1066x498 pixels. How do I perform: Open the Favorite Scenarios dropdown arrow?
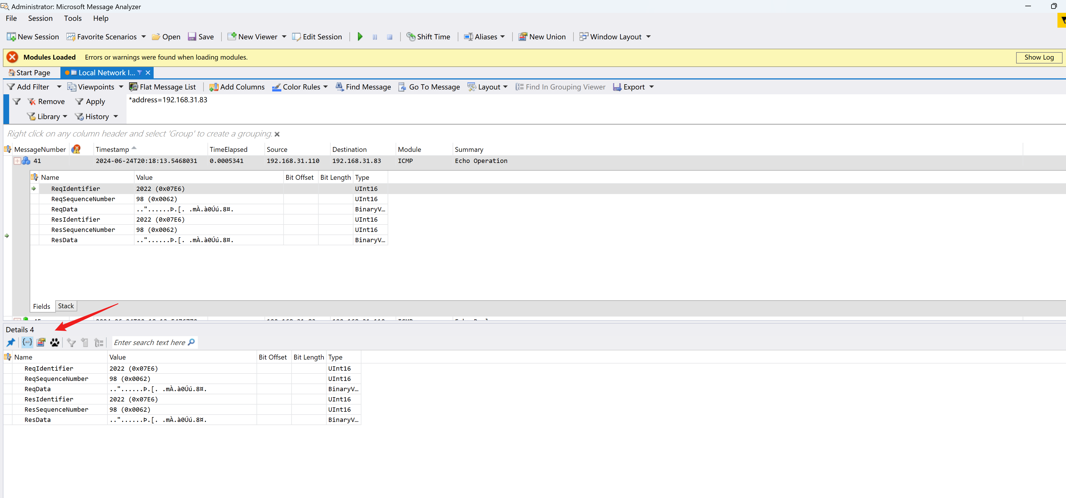pos(144,37)
